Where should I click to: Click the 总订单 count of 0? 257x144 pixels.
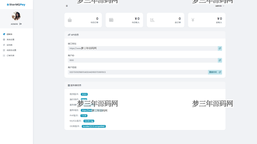click(x=180, y=19)
